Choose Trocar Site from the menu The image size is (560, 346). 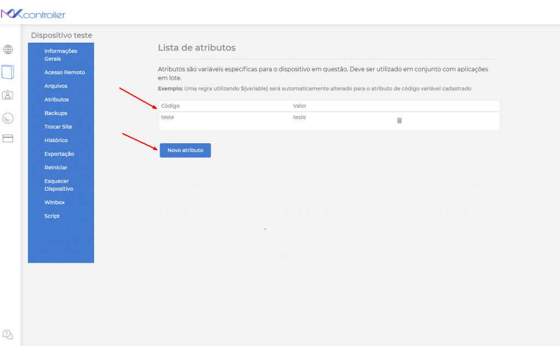click(x=57, y=126)
